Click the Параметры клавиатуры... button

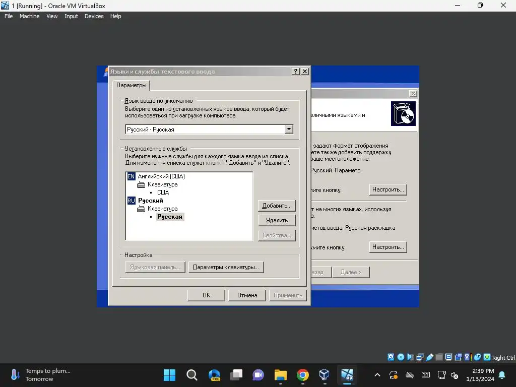[x=226, y=267]
